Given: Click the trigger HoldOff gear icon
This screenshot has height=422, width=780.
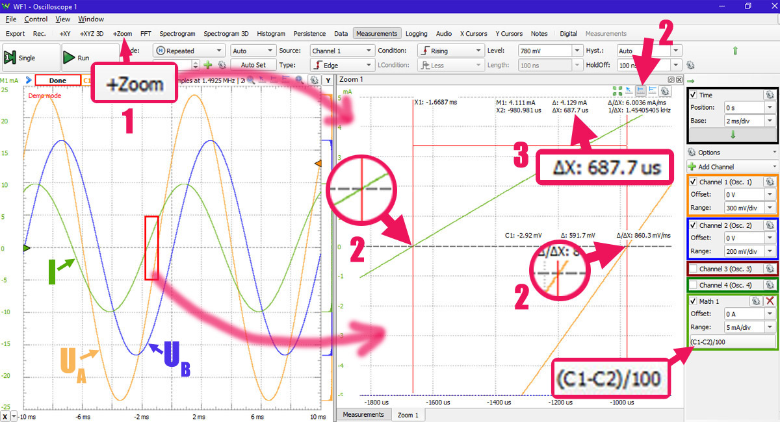Looking at the screenshot, I should click(690, 65).
